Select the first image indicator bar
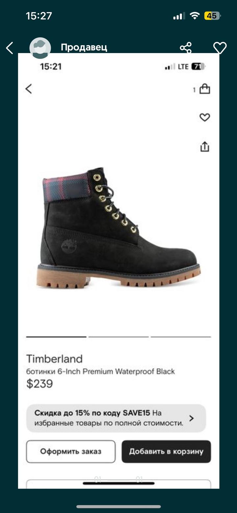Screen dimensions: 237x513 click(x=56, y=337)
